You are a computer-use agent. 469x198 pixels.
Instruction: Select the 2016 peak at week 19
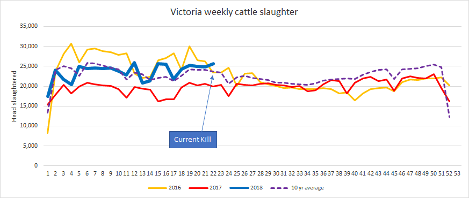click(189, 46)
